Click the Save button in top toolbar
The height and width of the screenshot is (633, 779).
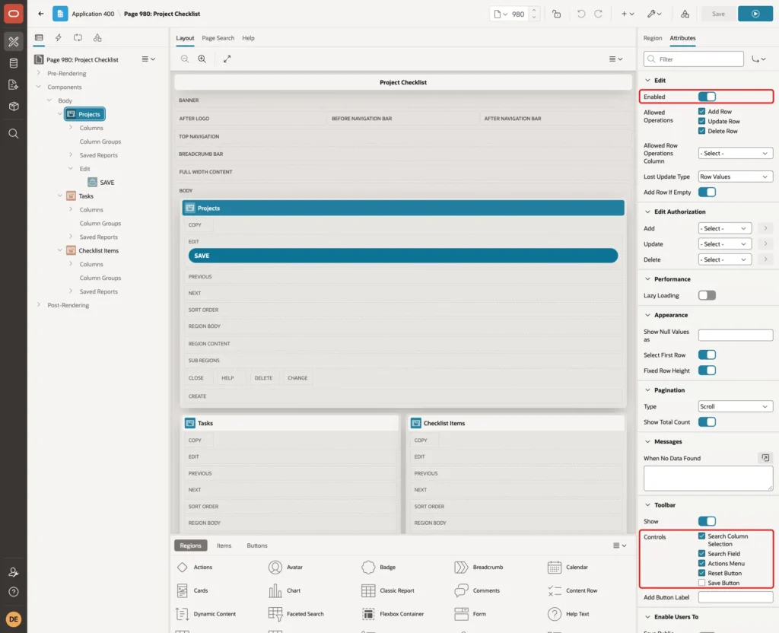pyautogui.click(x=718, y=14)
